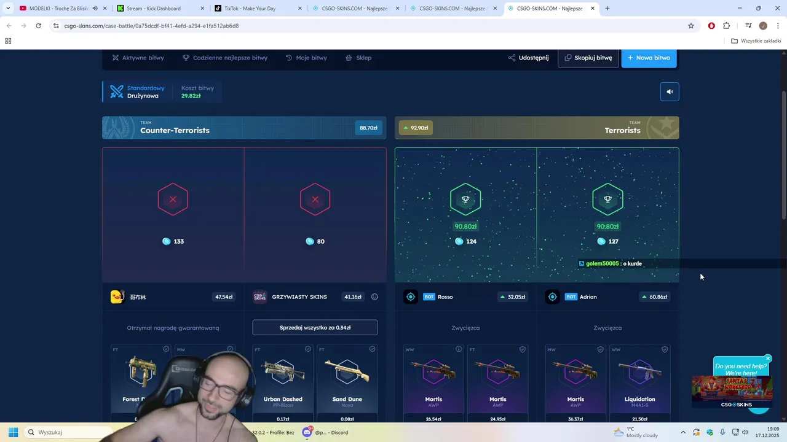Click bot Adrian's 60.86zł value

[x=654, y=297]
